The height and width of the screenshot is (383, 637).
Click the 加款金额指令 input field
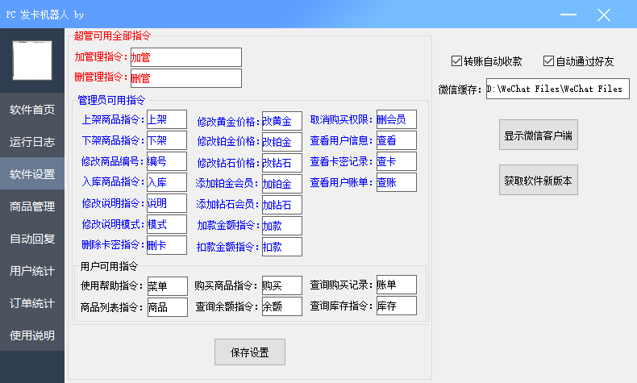(x=282, y=226)
